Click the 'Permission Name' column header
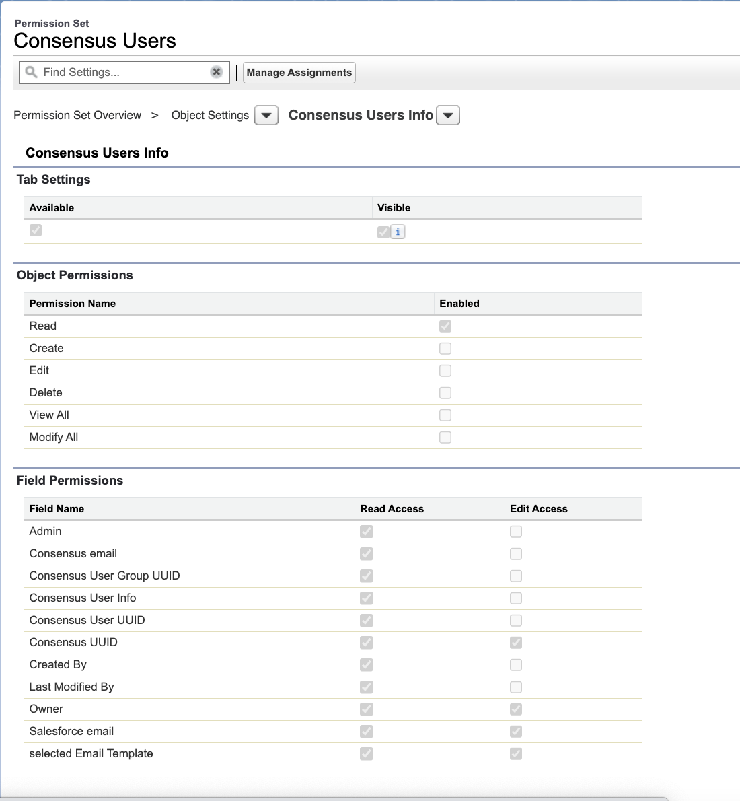The width and height of the screenshot is (740, 801). point(73,304)
